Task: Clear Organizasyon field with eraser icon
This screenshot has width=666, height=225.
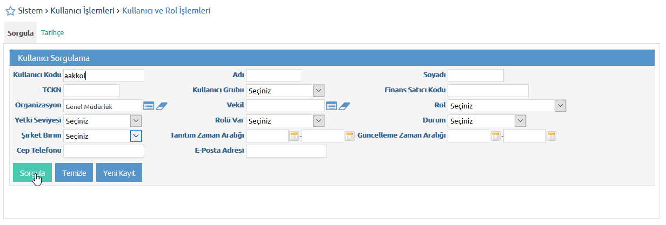Action: pos(162,106)
